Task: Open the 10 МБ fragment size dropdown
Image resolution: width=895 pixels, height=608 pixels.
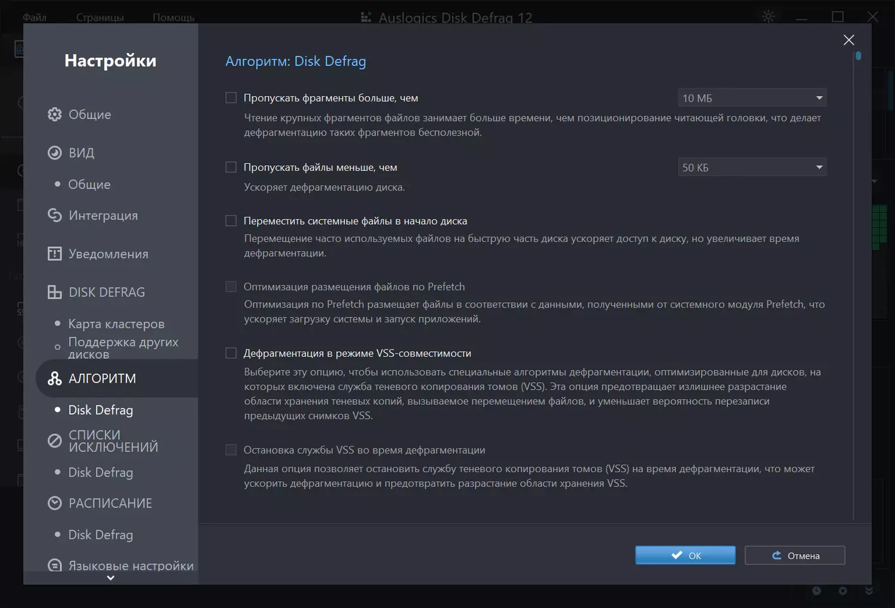Action: (752, 98)
